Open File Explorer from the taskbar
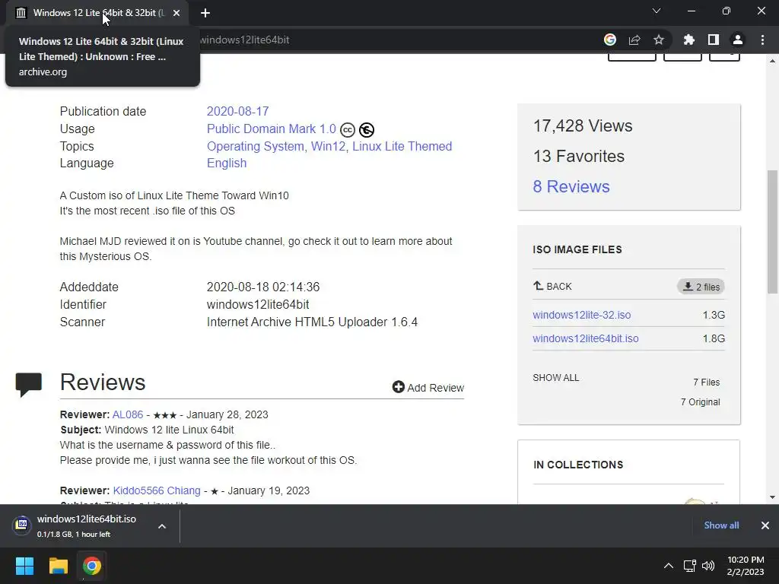Image resolution: width=779 pixels, height=584 pixels. point(58,566)
